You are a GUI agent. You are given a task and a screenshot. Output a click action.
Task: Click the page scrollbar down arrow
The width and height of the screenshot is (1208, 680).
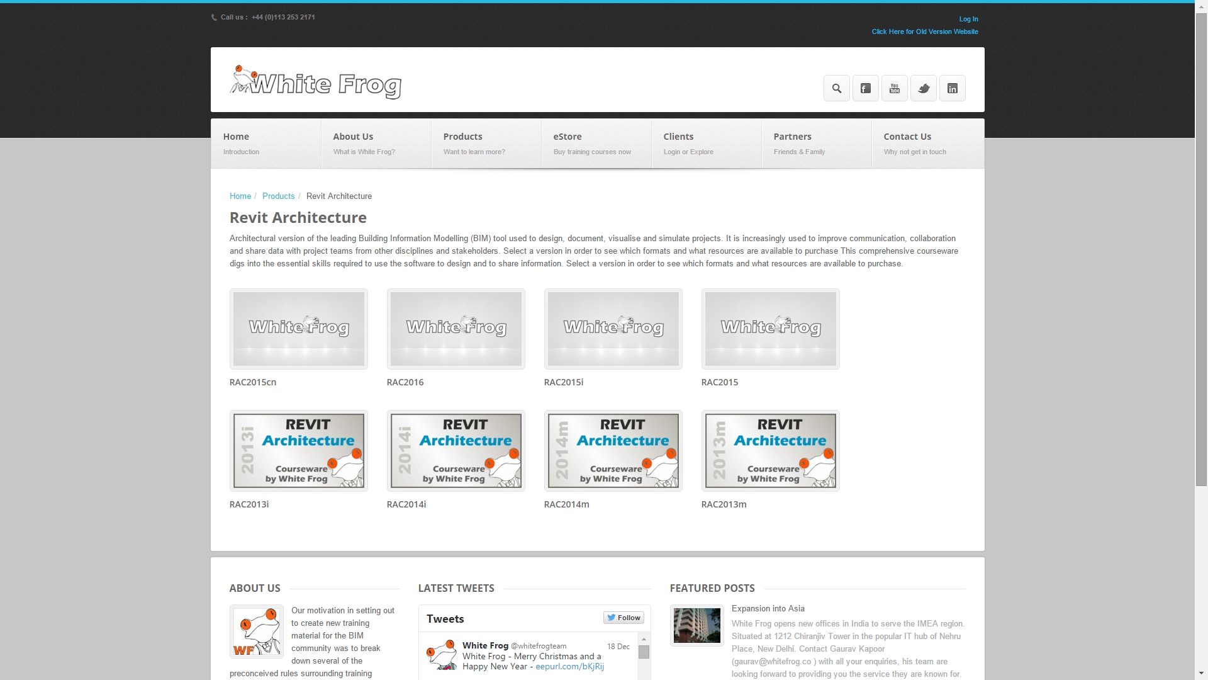(1201, 674)
